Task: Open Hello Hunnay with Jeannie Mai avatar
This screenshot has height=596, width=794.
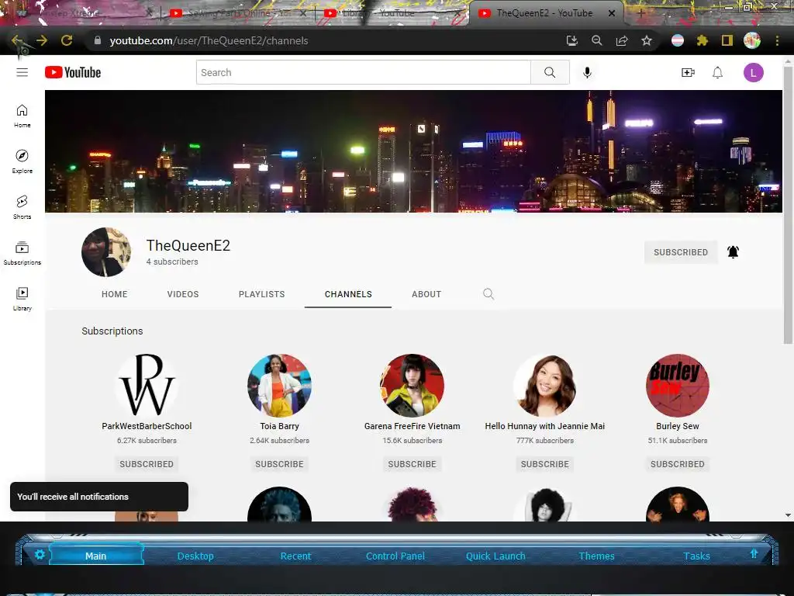Action: coord(545,386)
